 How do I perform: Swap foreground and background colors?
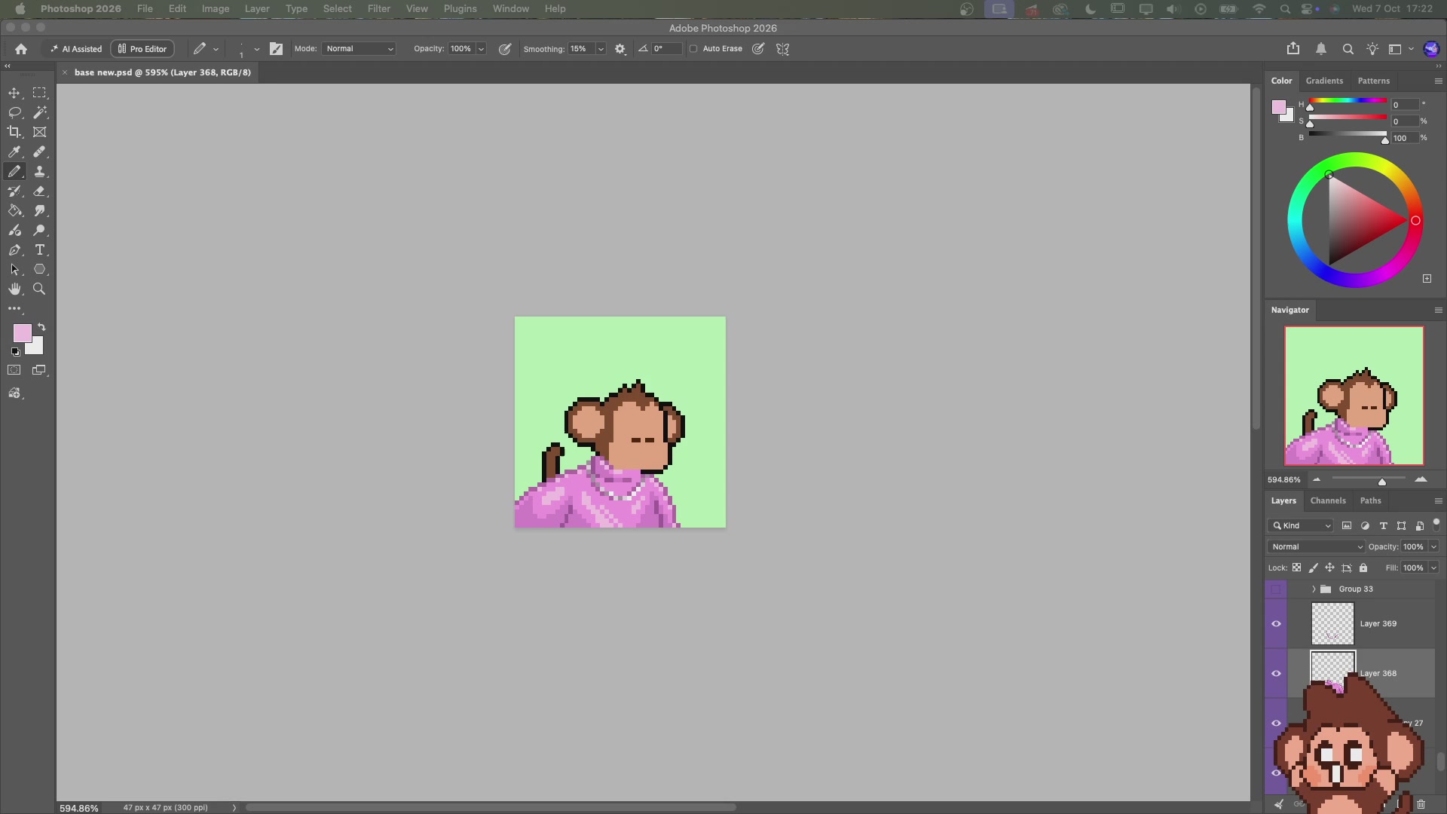tap(41, 327)
